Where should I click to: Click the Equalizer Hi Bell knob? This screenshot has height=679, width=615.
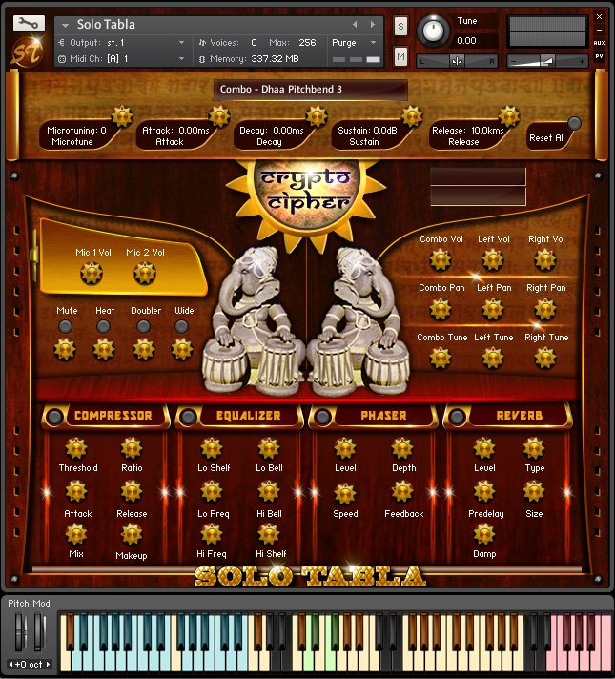point(269,492)
